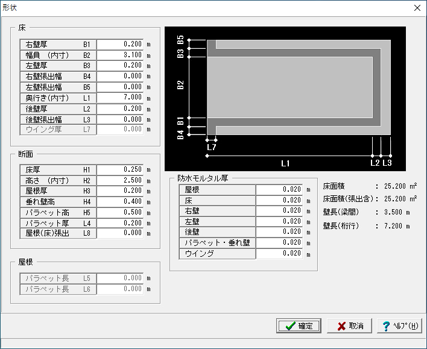This screenshot has height=349, width=427.
Task: Edit the 右壁張出幅 B4 value field
Action: [120, 76]
